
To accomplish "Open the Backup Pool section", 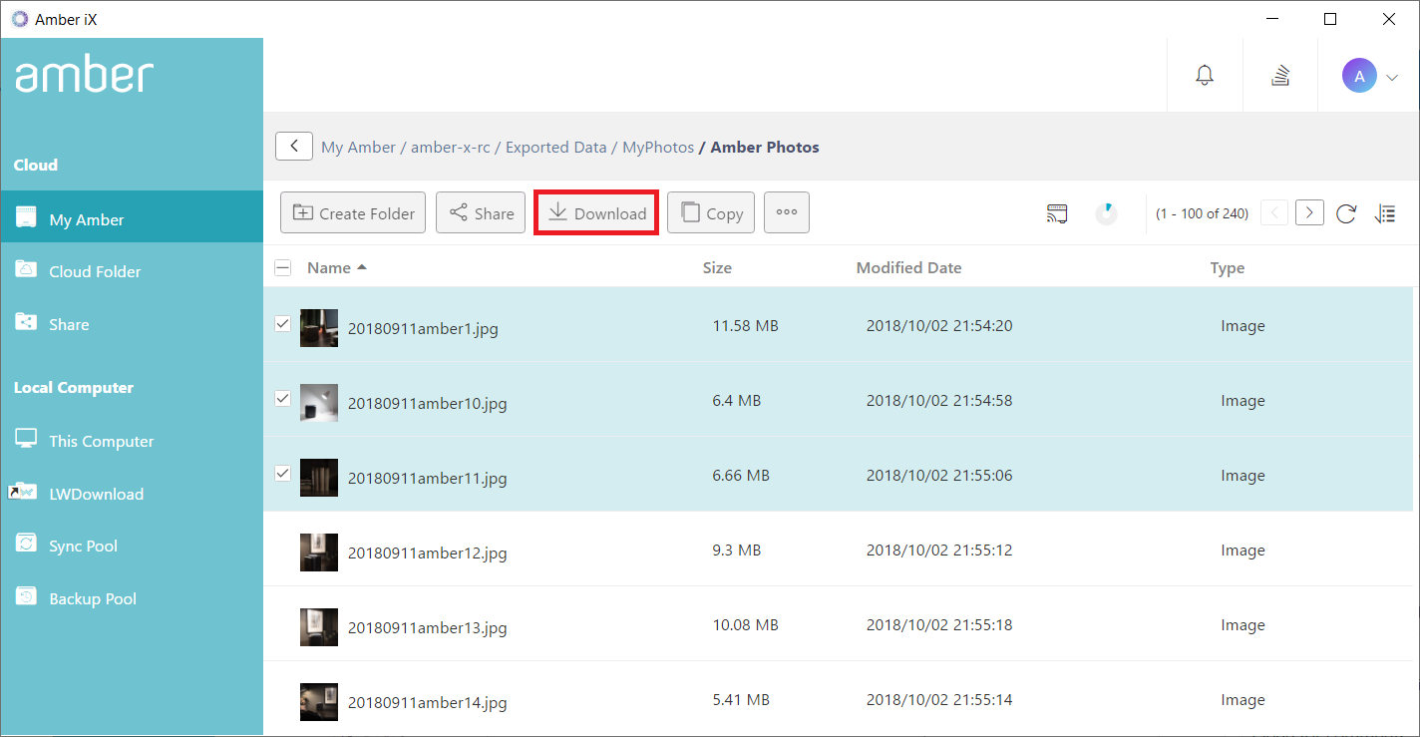I will point(93,598).
